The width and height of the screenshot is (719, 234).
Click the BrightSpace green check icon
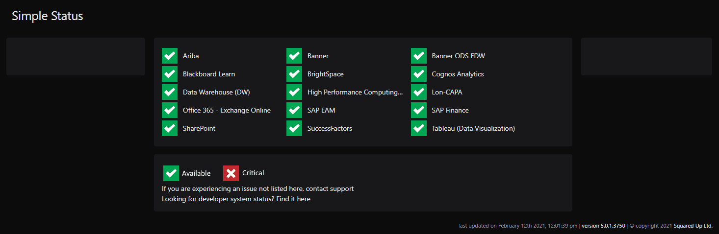coord(294,74)
